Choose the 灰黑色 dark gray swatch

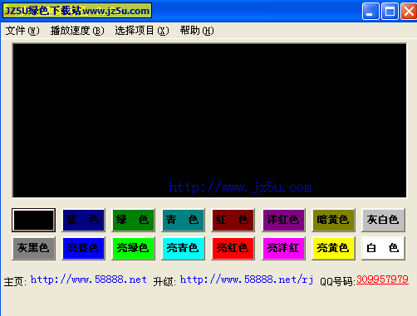pos(33,248)
